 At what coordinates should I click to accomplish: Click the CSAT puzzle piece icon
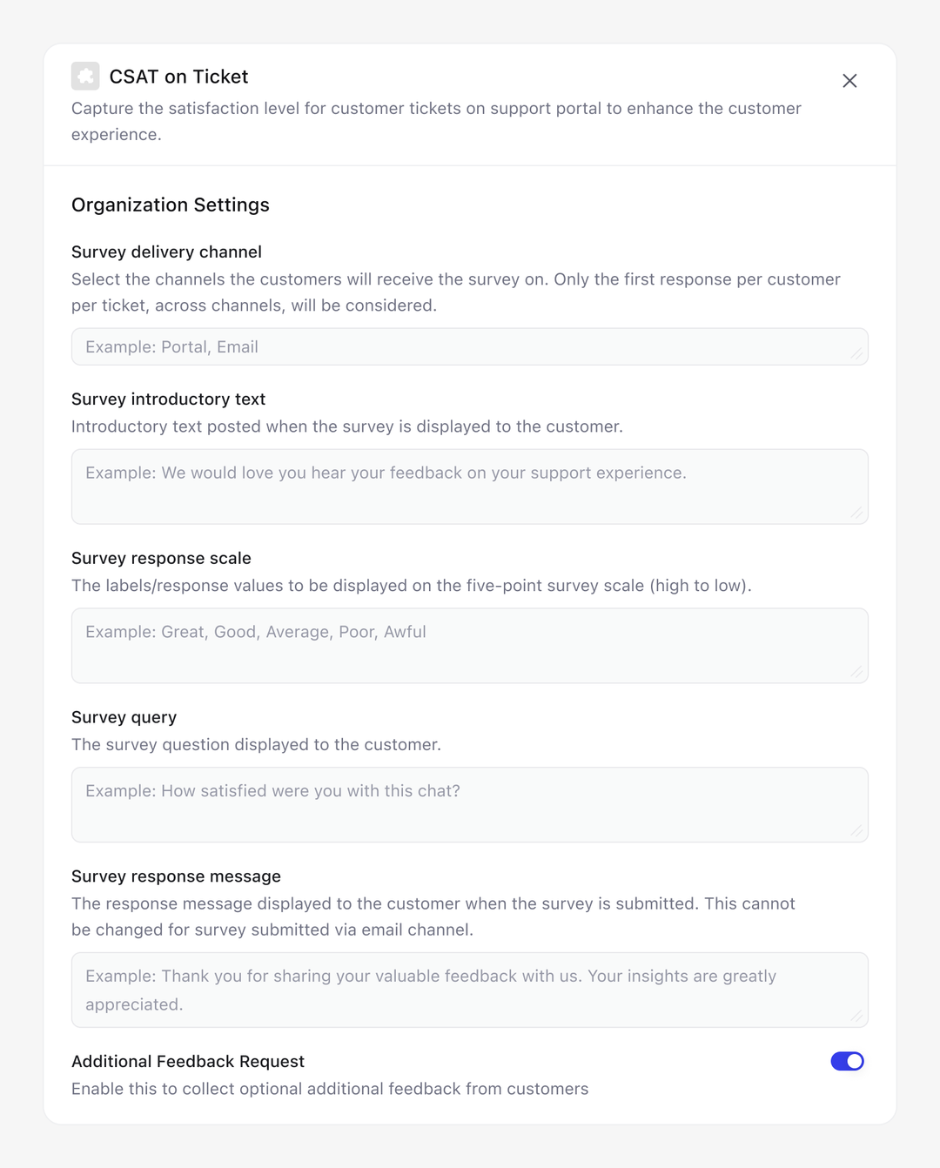click(85, 77)
